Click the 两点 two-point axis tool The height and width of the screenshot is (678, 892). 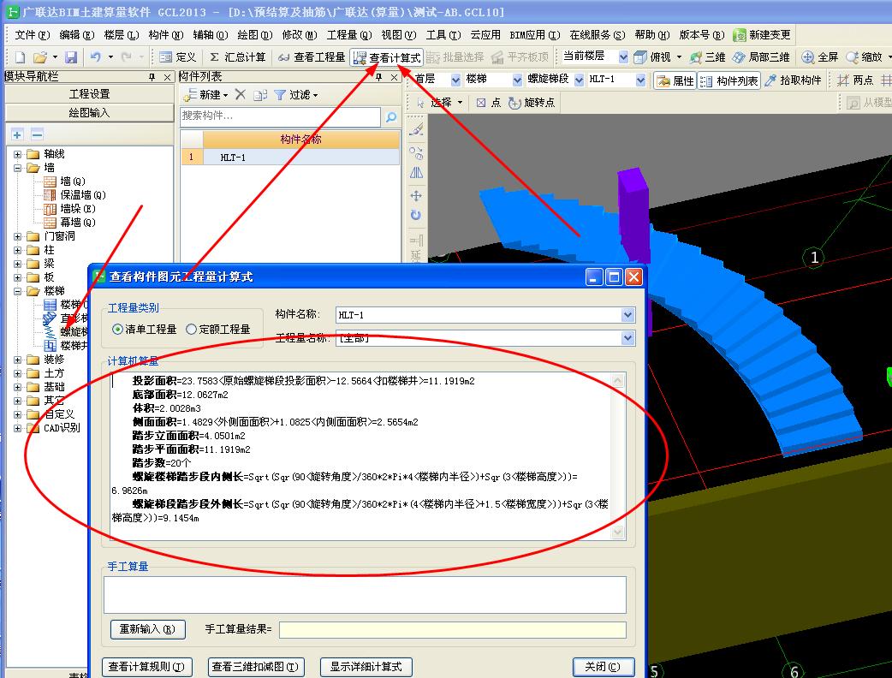pyautogui.click(x=855, y=80)
